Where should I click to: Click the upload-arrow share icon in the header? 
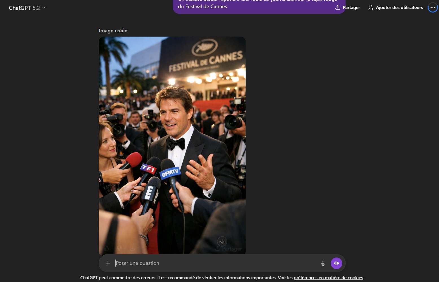[337, 8]
